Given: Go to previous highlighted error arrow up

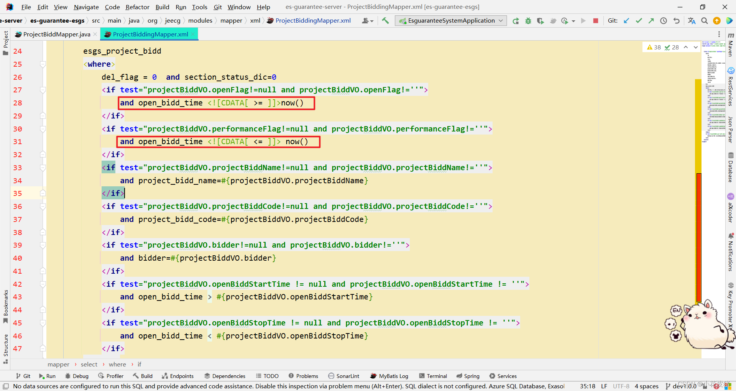Looking at the screenshot, I should (x=686, y=47).
